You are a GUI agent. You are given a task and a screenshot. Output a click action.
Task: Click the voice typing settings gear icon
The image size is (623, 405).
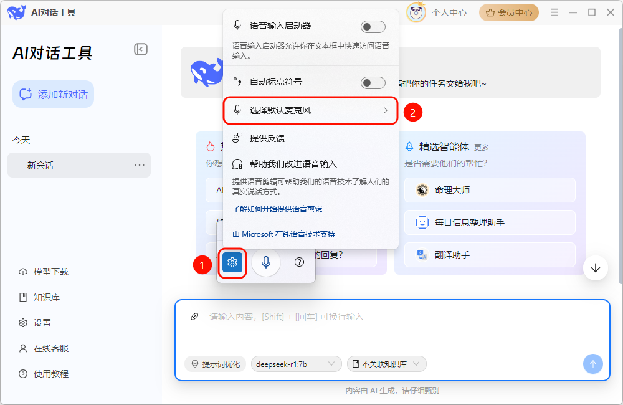click(232, 262)
